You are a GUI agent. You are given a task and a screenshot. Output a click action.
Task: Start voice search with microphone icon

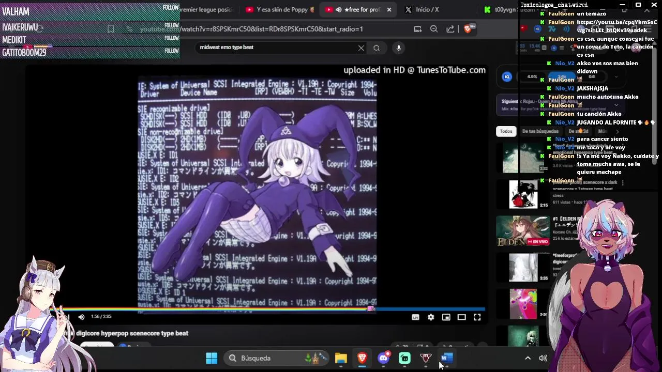pos(398,48)
